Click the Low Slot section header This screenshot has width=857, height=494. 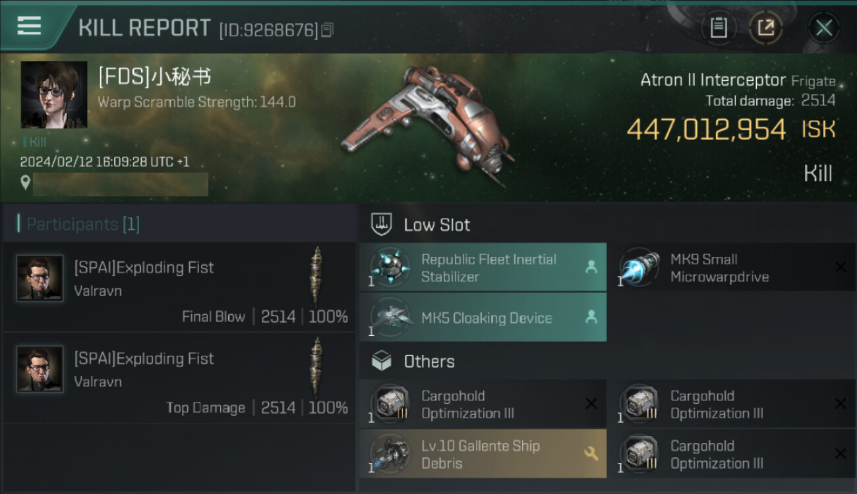pos(436,225)
